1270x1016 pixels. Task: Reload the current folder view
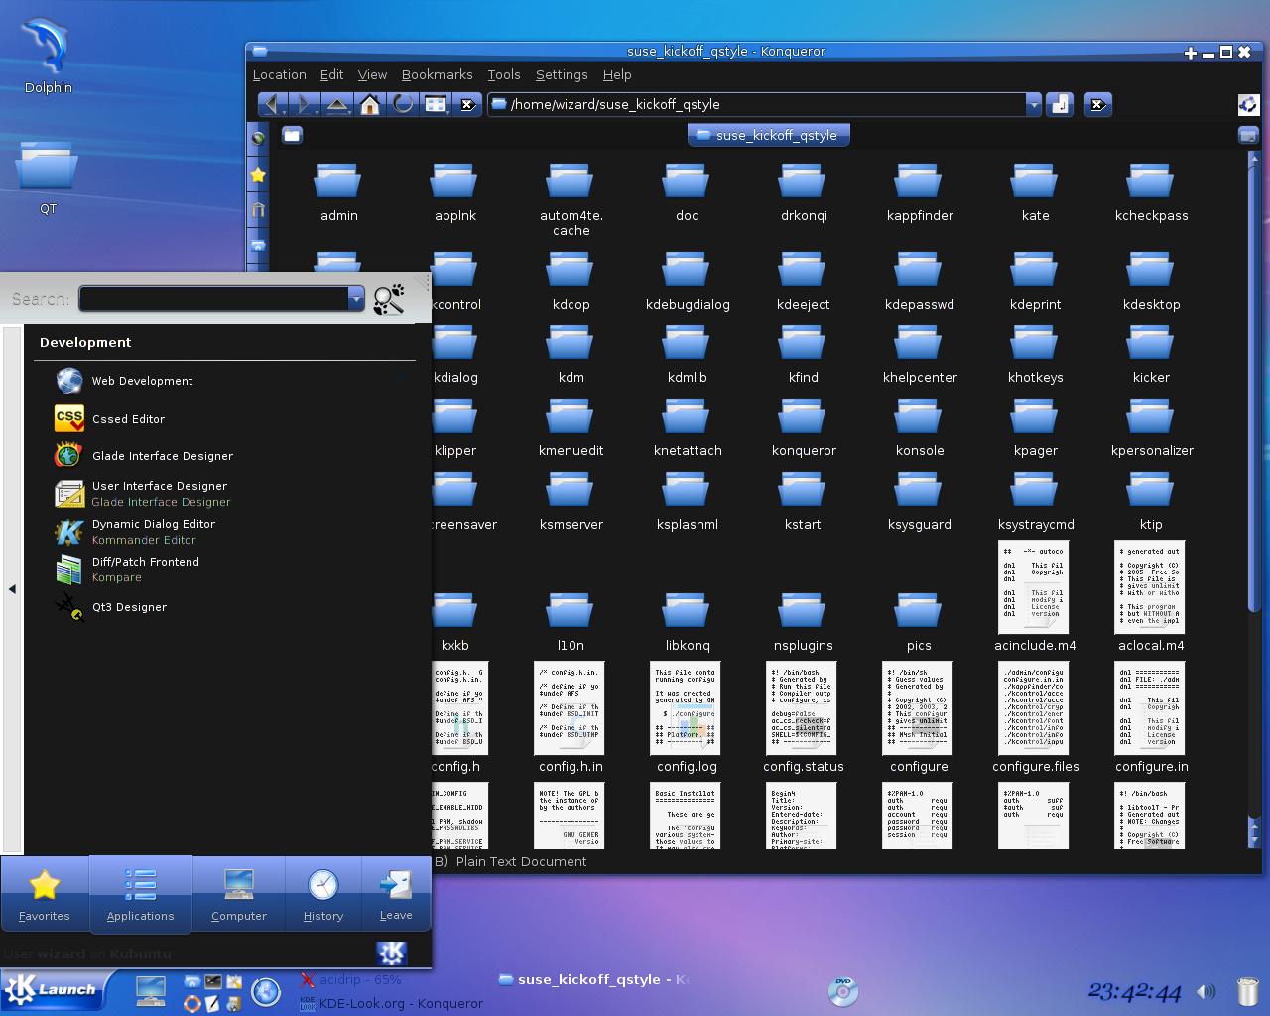[x=402, y=104]
